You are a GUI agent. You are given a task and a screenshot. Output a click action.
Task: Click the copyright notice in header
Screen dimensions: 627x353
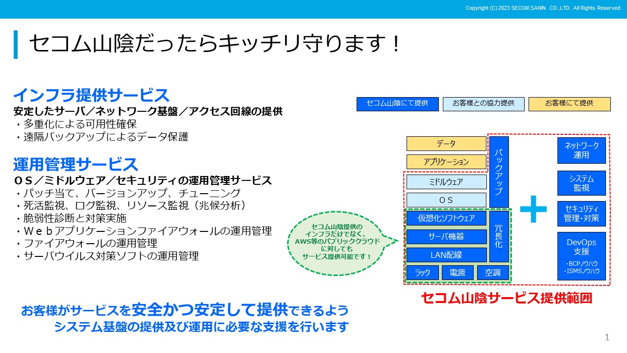tap(543, 8)
